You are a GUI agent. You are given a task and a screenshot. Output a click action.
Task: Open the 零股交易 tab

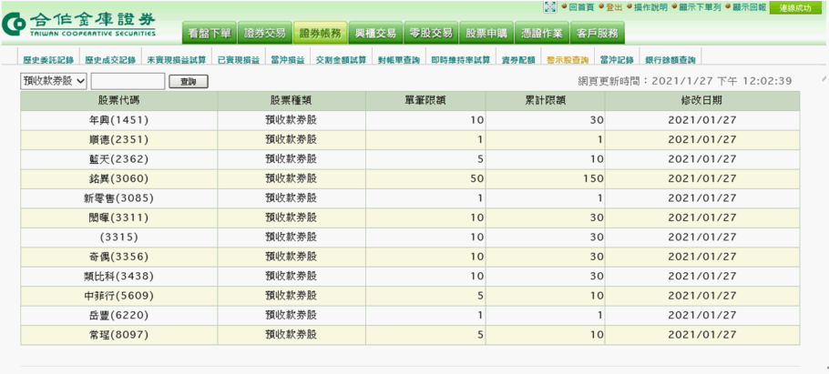[x=431, y=33]
